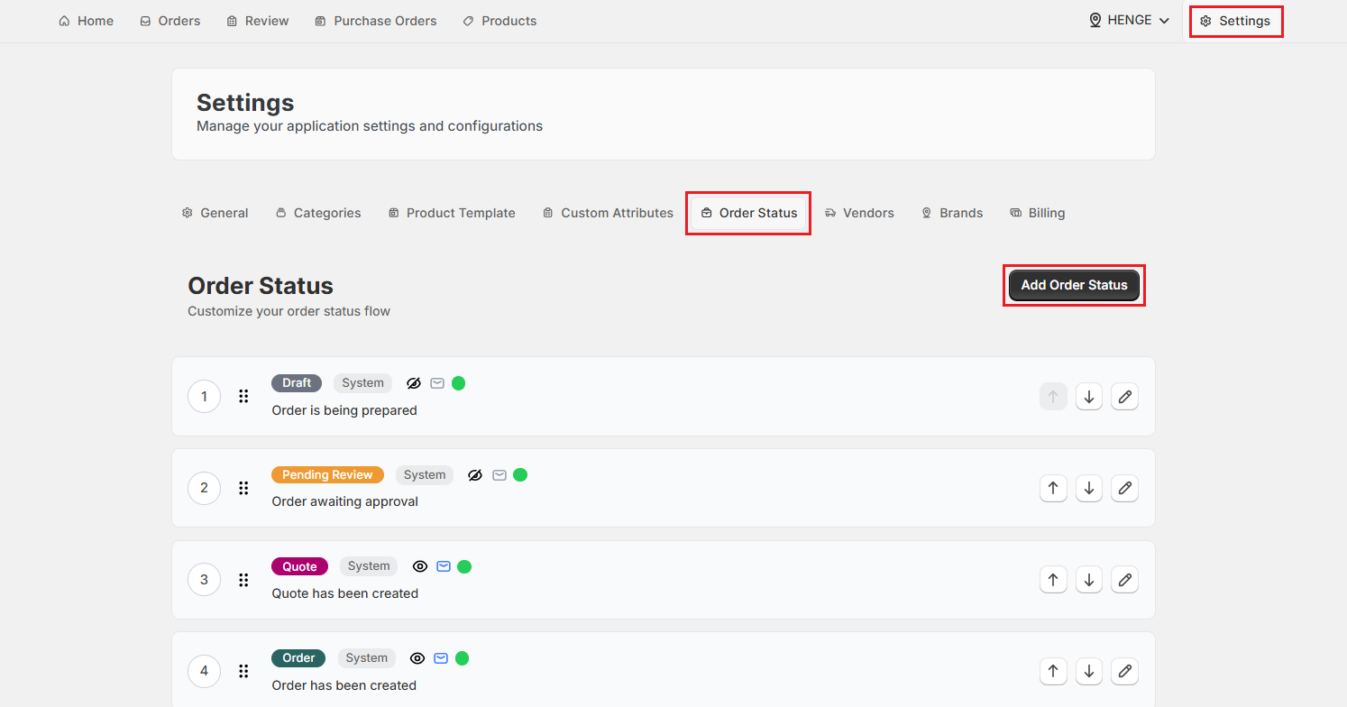The width and height of the screenshot is (1347, 707).
Task: Switch to the Custom Attributes tab
Action: click(x=609, y=213)
